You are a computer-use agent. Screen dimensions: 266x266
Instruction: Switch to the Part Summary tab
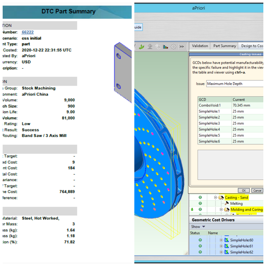click(224, 46)
